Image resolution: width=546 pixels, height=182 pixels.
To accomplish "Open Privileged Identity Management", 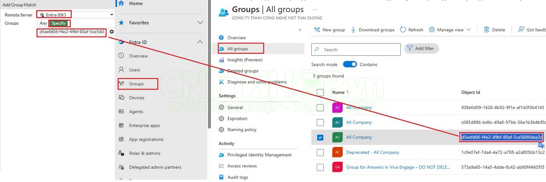I will [x=259, y=155].
